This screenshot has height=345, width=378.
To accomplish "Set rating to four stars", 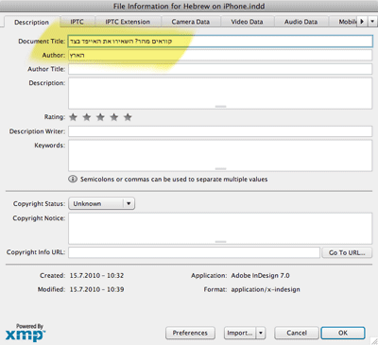I will point(114,117).
